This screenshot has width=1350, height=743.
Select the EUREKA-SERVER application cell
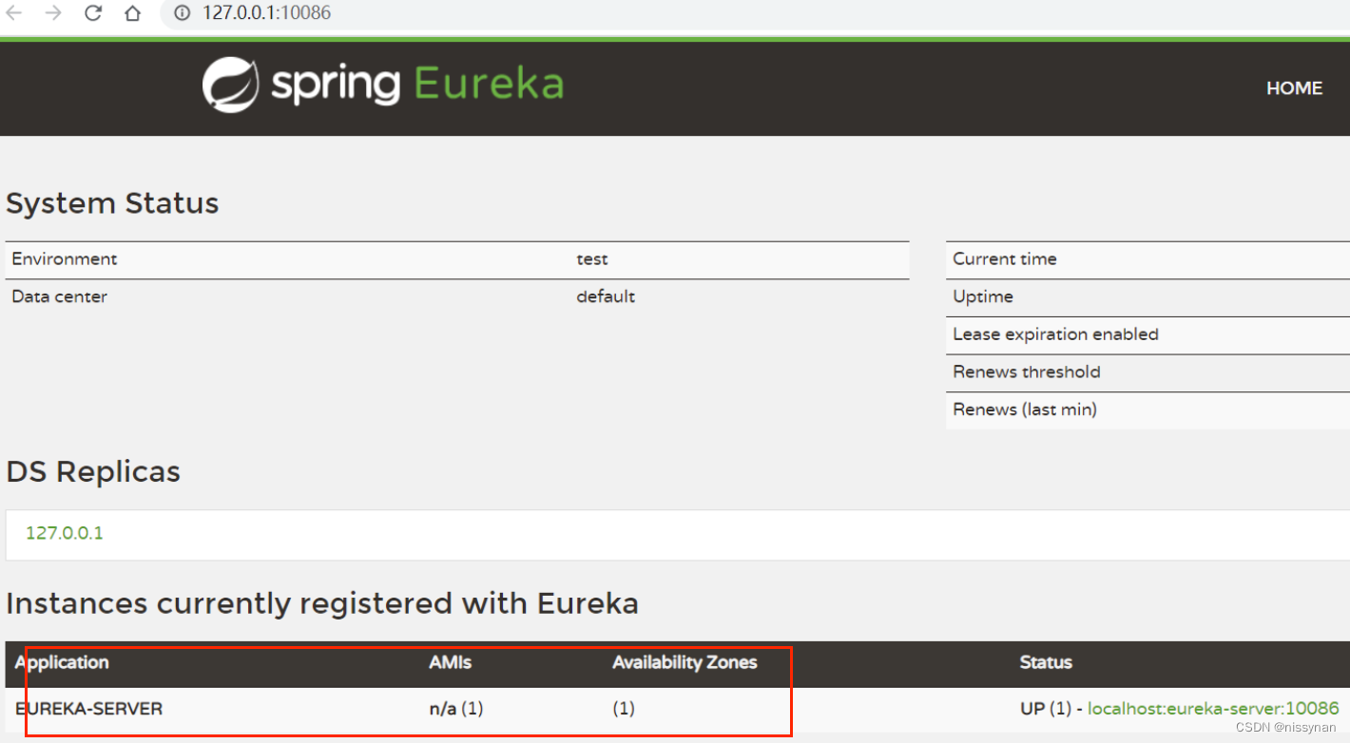(88, 709)
